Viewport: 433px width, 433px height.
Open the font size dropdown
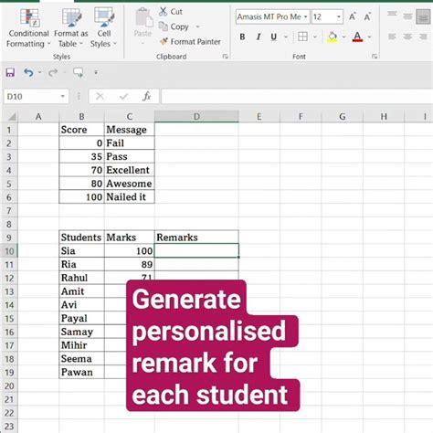coord(339,16)
